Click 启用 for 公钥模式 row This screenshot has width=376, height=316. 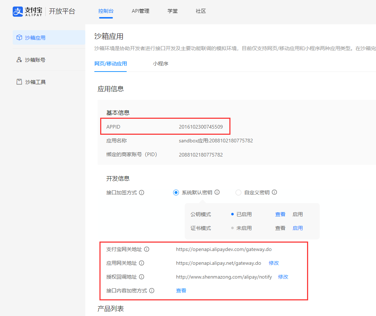click(x=298, y=214)
